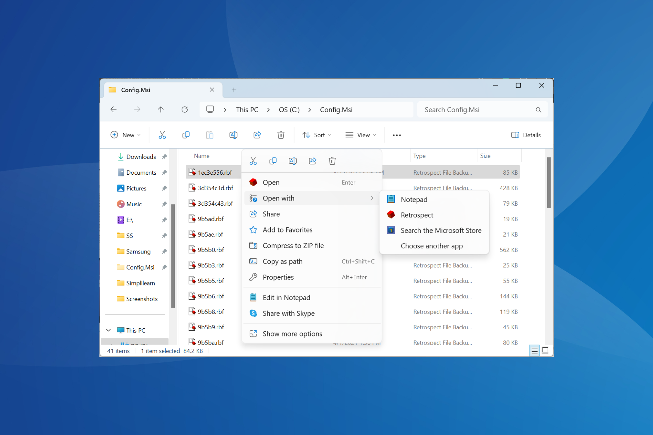This screenshot has height=435, width=653.
Task: Sort by the Size column header
Action: 485,156
